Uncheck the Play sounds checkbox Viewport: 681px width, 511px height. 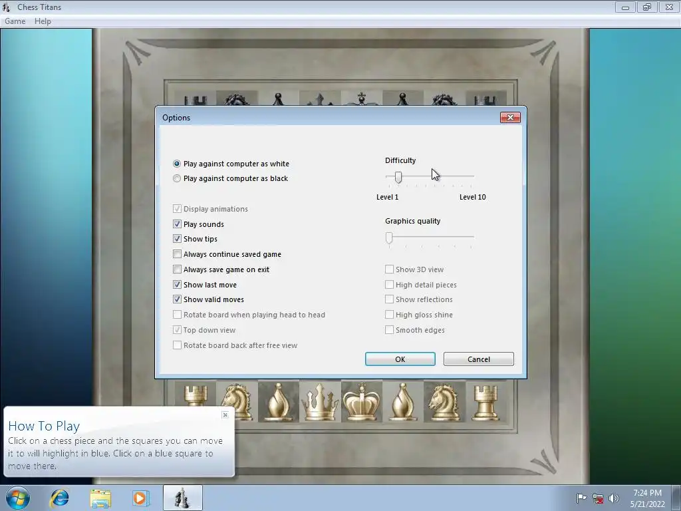coord(177,224)
